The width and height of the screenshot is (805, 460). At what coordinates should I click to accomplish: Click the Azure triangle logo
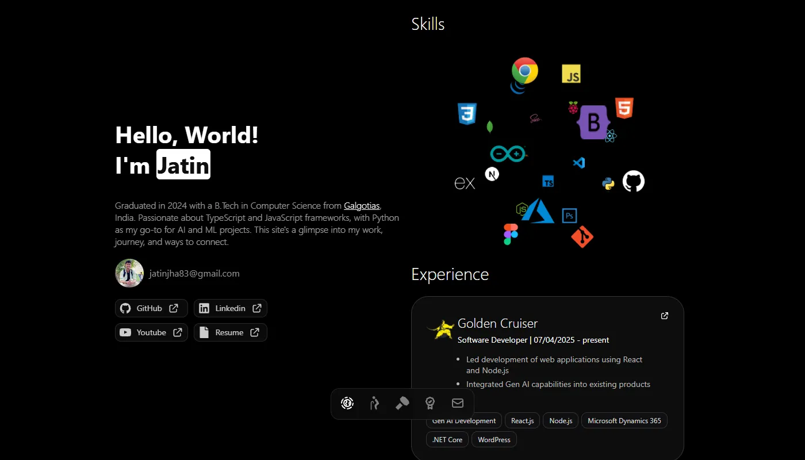click(538, 211)
